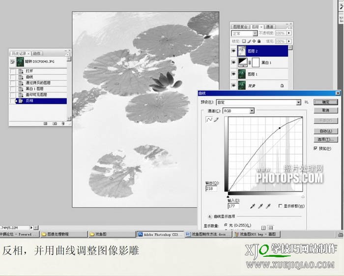Choose the detailed grid icon in curve display options
The height and width of the screenshot is (276, 344).
(x=271, y=228)
